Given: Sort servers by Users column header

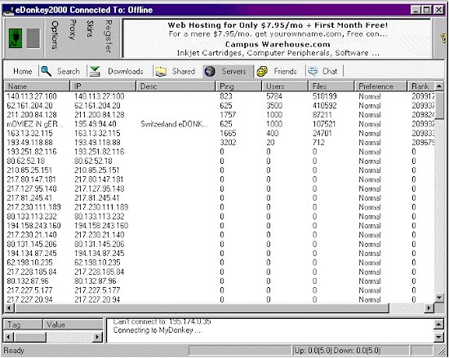Looking at the screenshot, I should [x=285, y=86].
